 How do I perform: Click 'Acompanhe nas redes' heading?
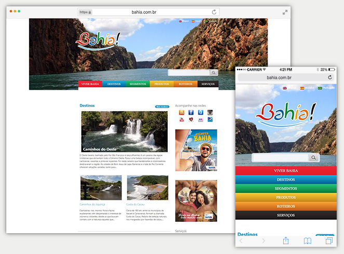point(190,105)
